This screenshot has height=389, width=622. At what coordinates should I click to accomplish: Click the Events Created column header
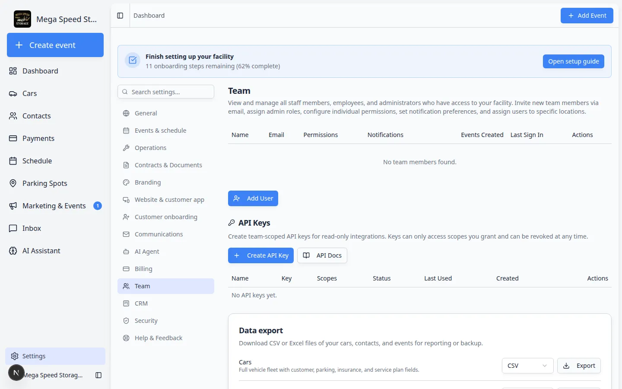point(482,135)
